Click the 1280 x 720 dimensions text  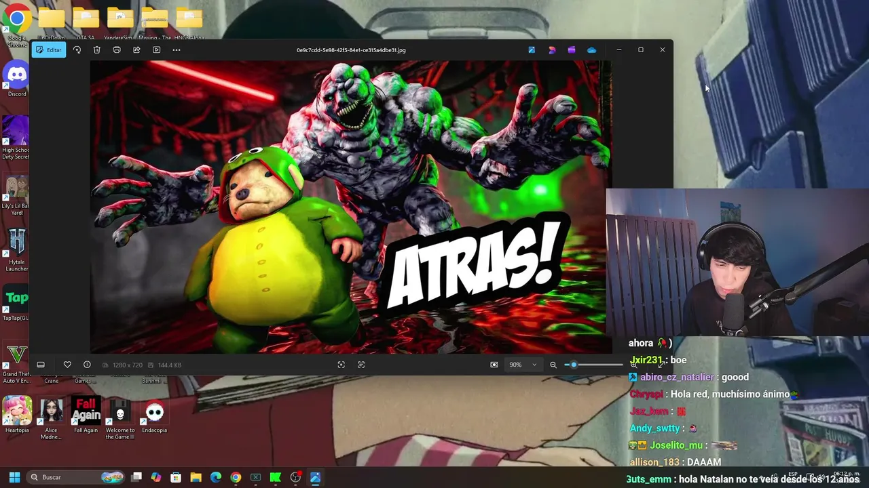click(128, 365)
